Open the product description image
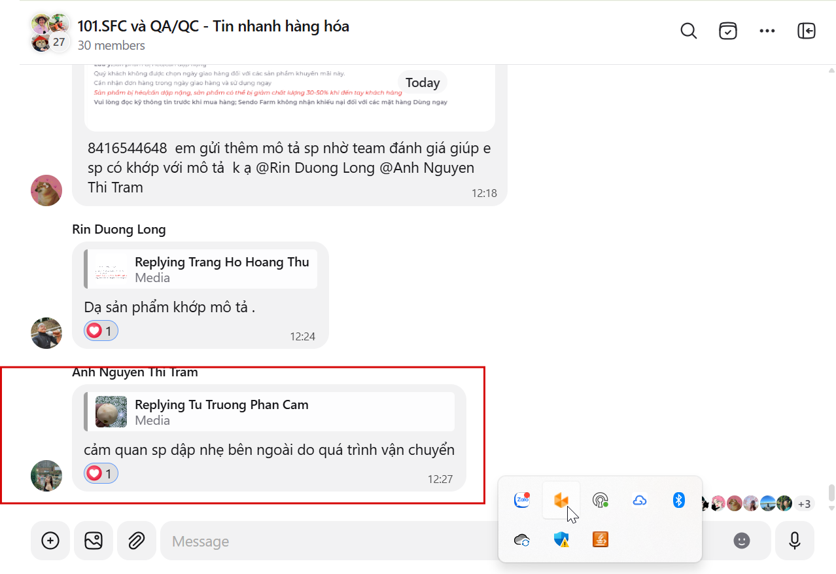This screenshot has height=574, width=836. [290, 98]
